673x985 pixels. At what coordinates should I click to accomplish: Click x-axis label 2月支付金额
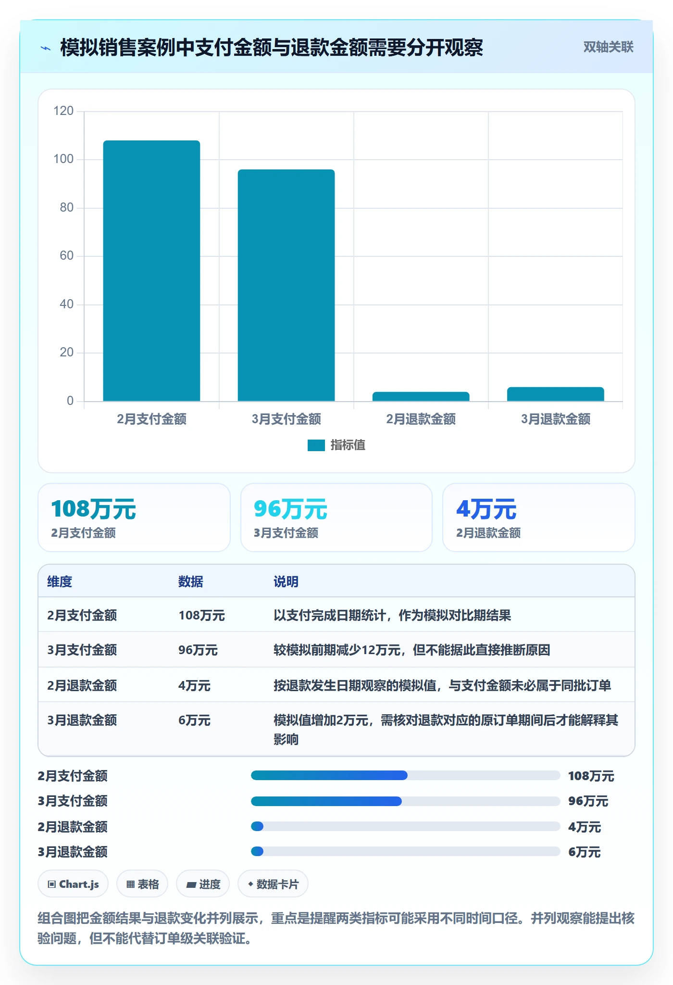(151, 419)
